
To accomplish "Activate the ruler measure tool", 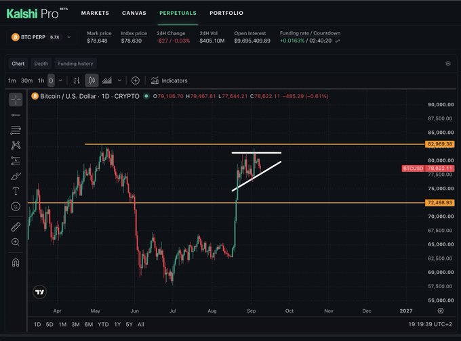I will tap(16, 227).
